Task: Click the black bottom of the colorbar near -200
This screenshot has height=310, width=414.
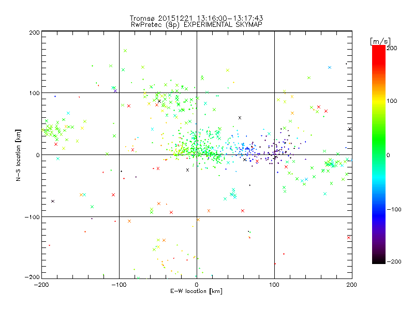Action: tap(379, 261)
